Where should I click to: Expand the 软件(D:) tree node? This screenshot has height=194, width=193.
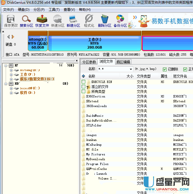11,93
